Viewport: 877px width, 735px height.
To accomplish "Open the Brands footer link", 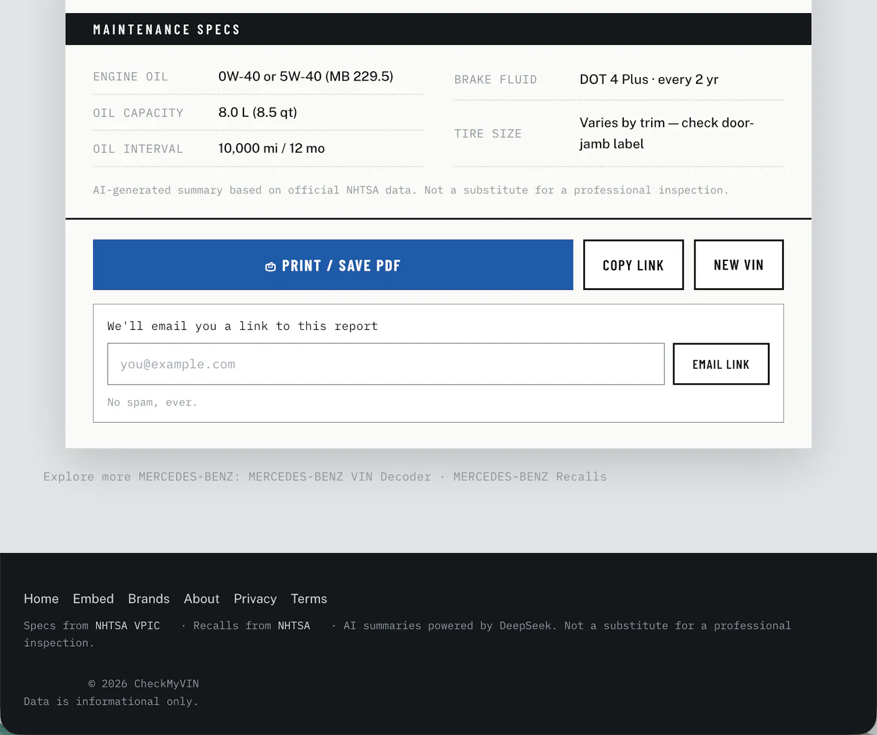I will click(x=149, y=599).
